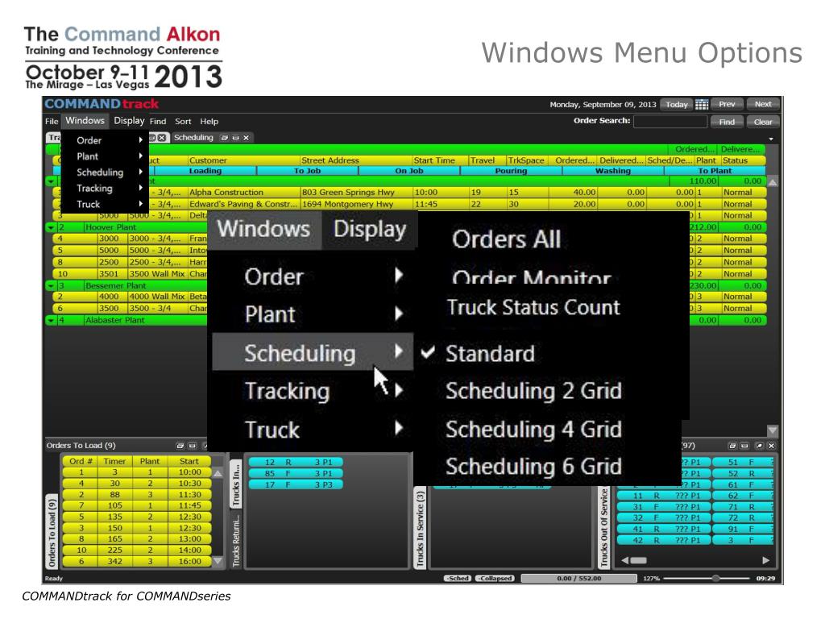This screenshot has width=825, height=619.
Task: Open the Find menu
Action: click(158, 121)
